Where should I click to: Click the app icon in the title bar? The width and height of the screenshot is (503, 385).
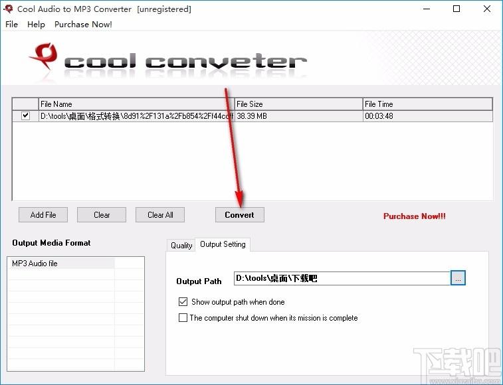[x=9, y=9]
